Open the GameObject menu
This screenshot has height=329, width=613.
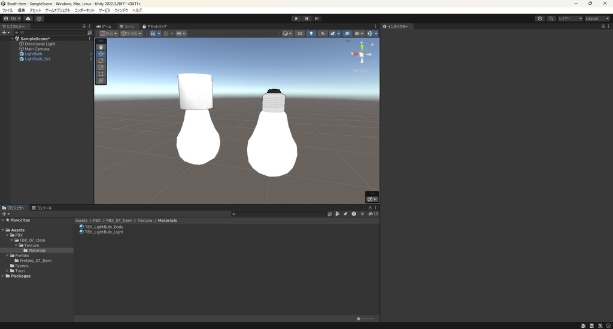click(x=58, y=11)
